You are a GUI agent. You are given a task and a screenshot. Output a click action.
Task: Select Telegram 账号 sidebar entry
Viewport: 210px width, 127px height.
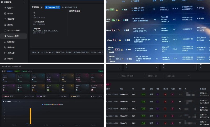click(13, 36)
